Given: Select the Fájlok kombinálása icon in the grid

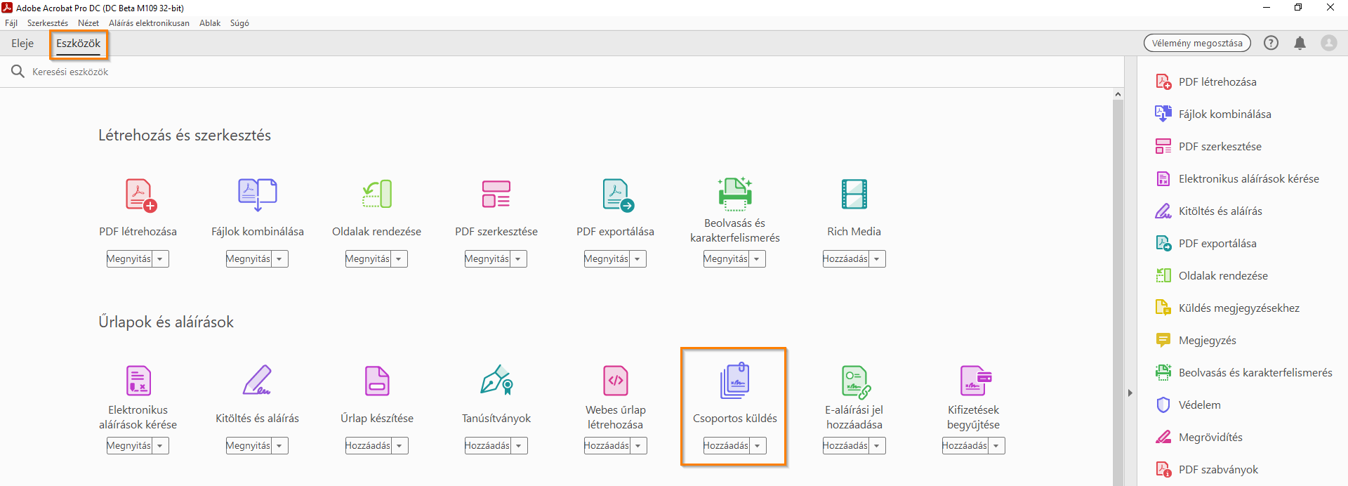Looking at the screenshot, I should [257, 195].
